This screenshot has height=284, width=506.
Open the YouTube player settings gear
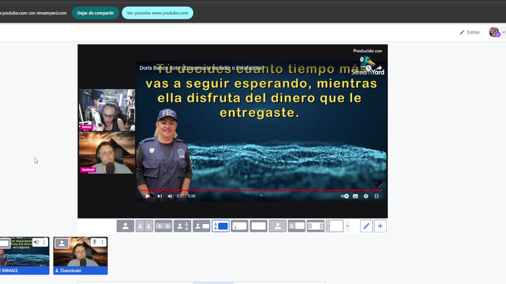pos(366,196)
